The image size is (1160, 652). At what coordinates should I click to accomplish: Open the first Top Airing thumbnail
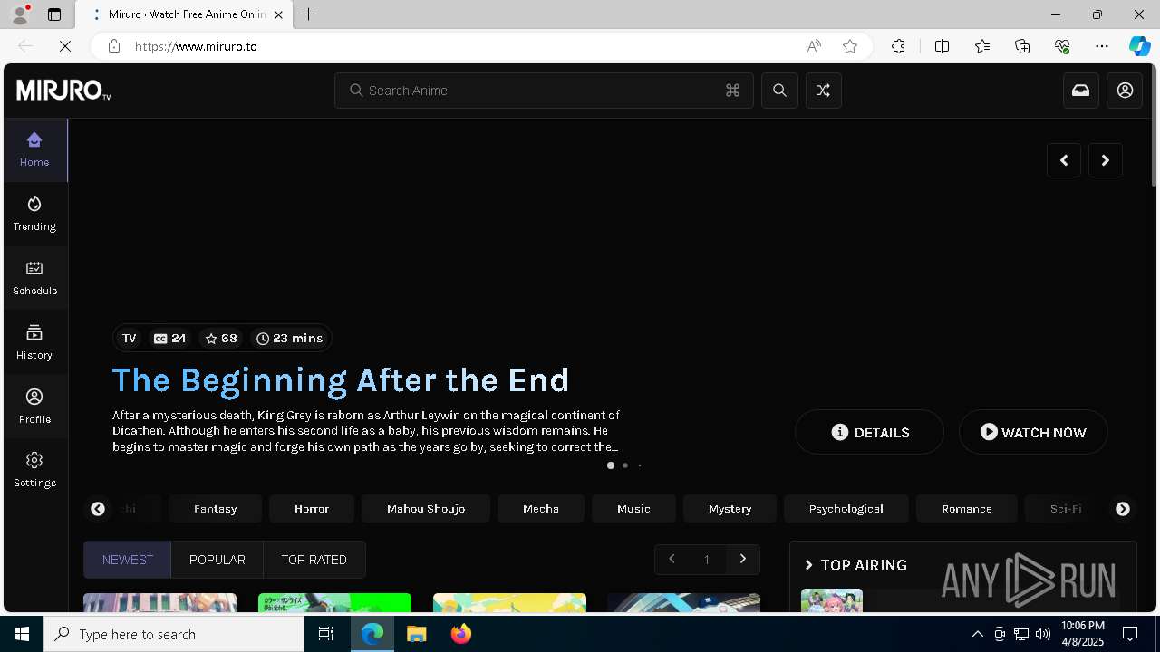pos(832,600)
